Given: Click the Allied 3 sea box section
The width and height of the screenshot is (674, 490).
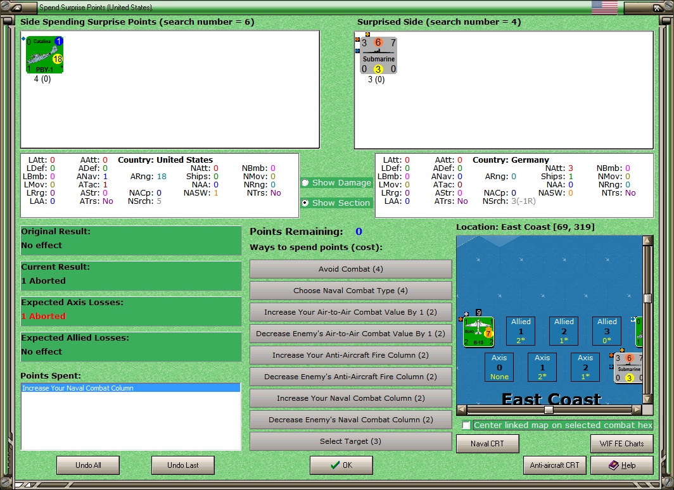Looking at the screenshot, I should [x=606, y=330].
